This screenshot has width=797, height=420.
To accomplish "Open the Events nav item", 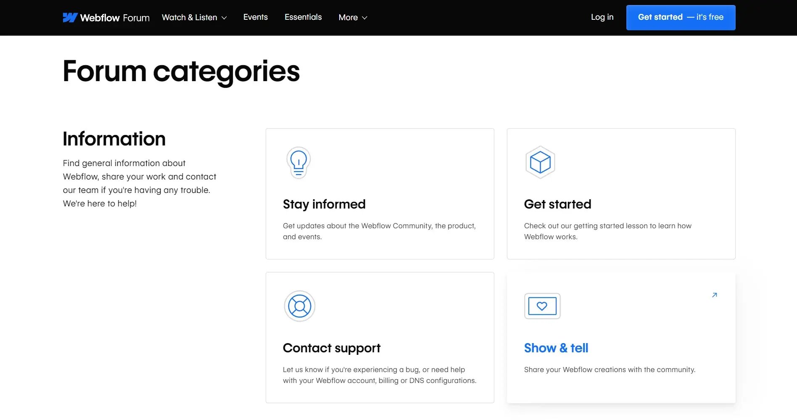I will click(x=256, y=17).
